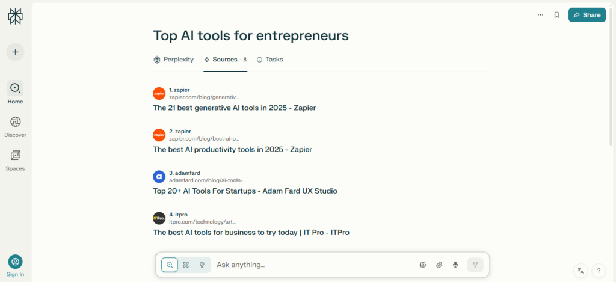This screenshot has width=616, height=282.
Task: Switch to the Perplexity answer tab
Action: [173, 60]
